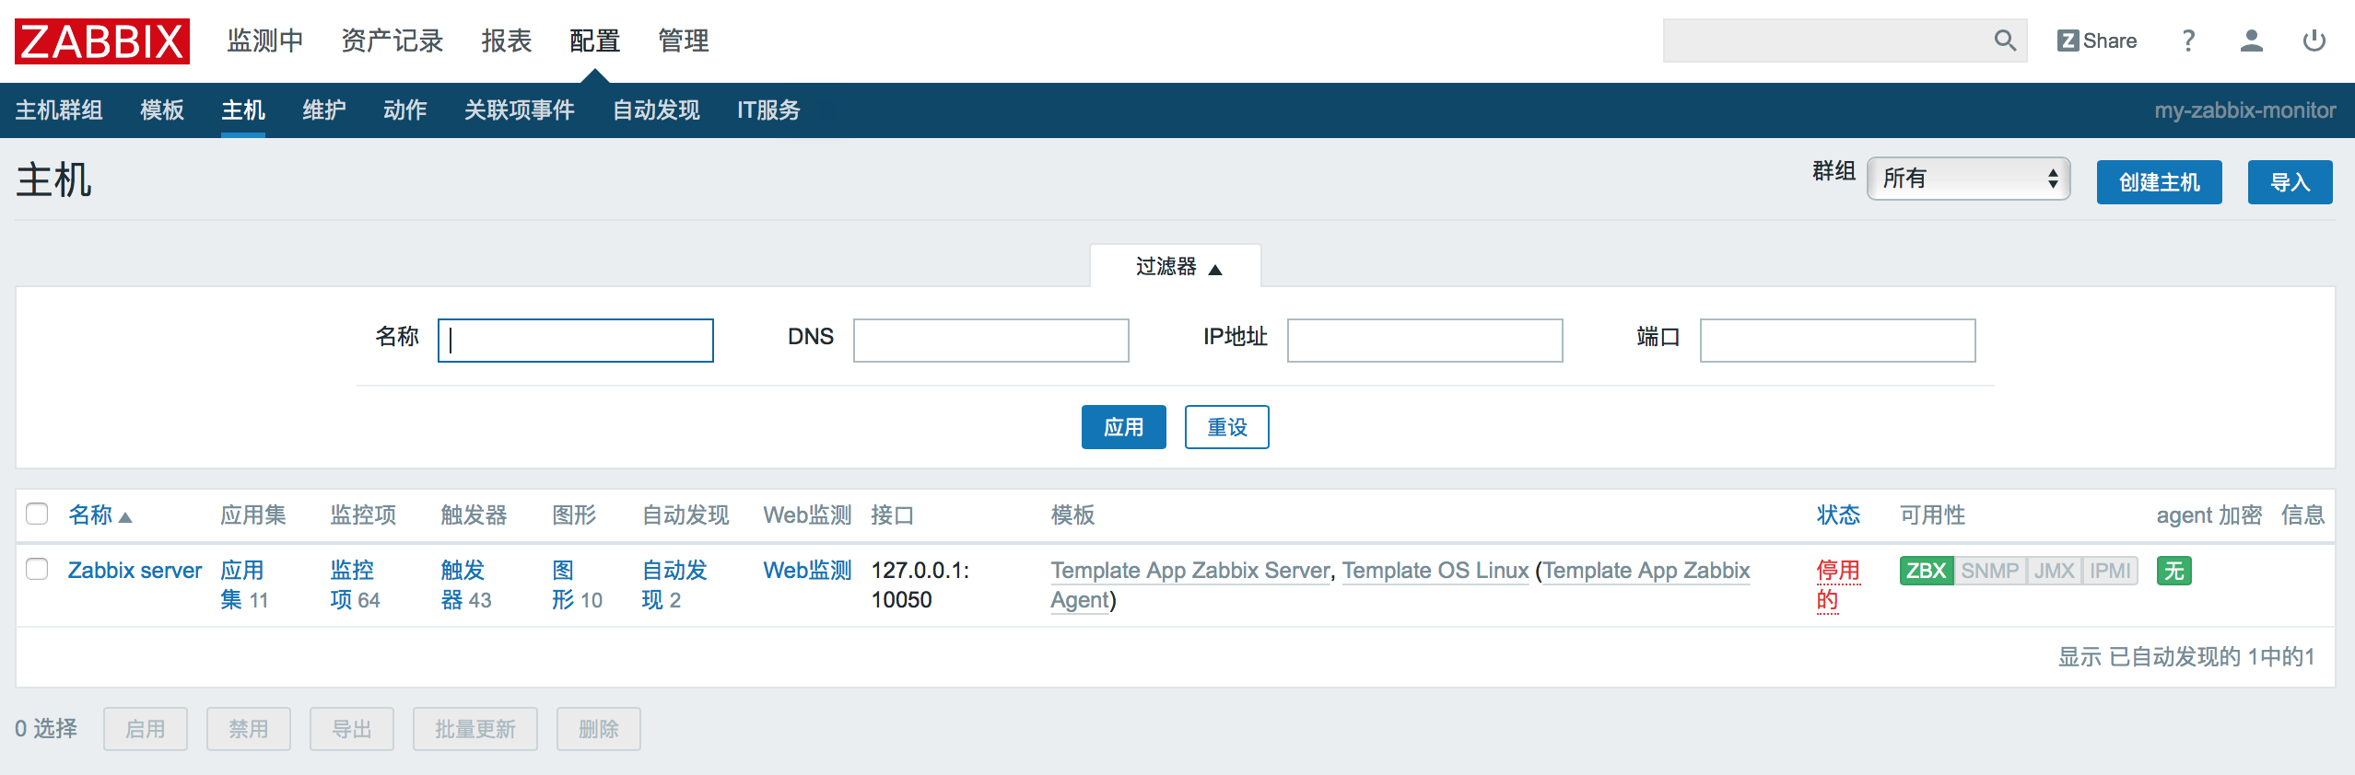Click the JMX availability badge

(2054, 571)
